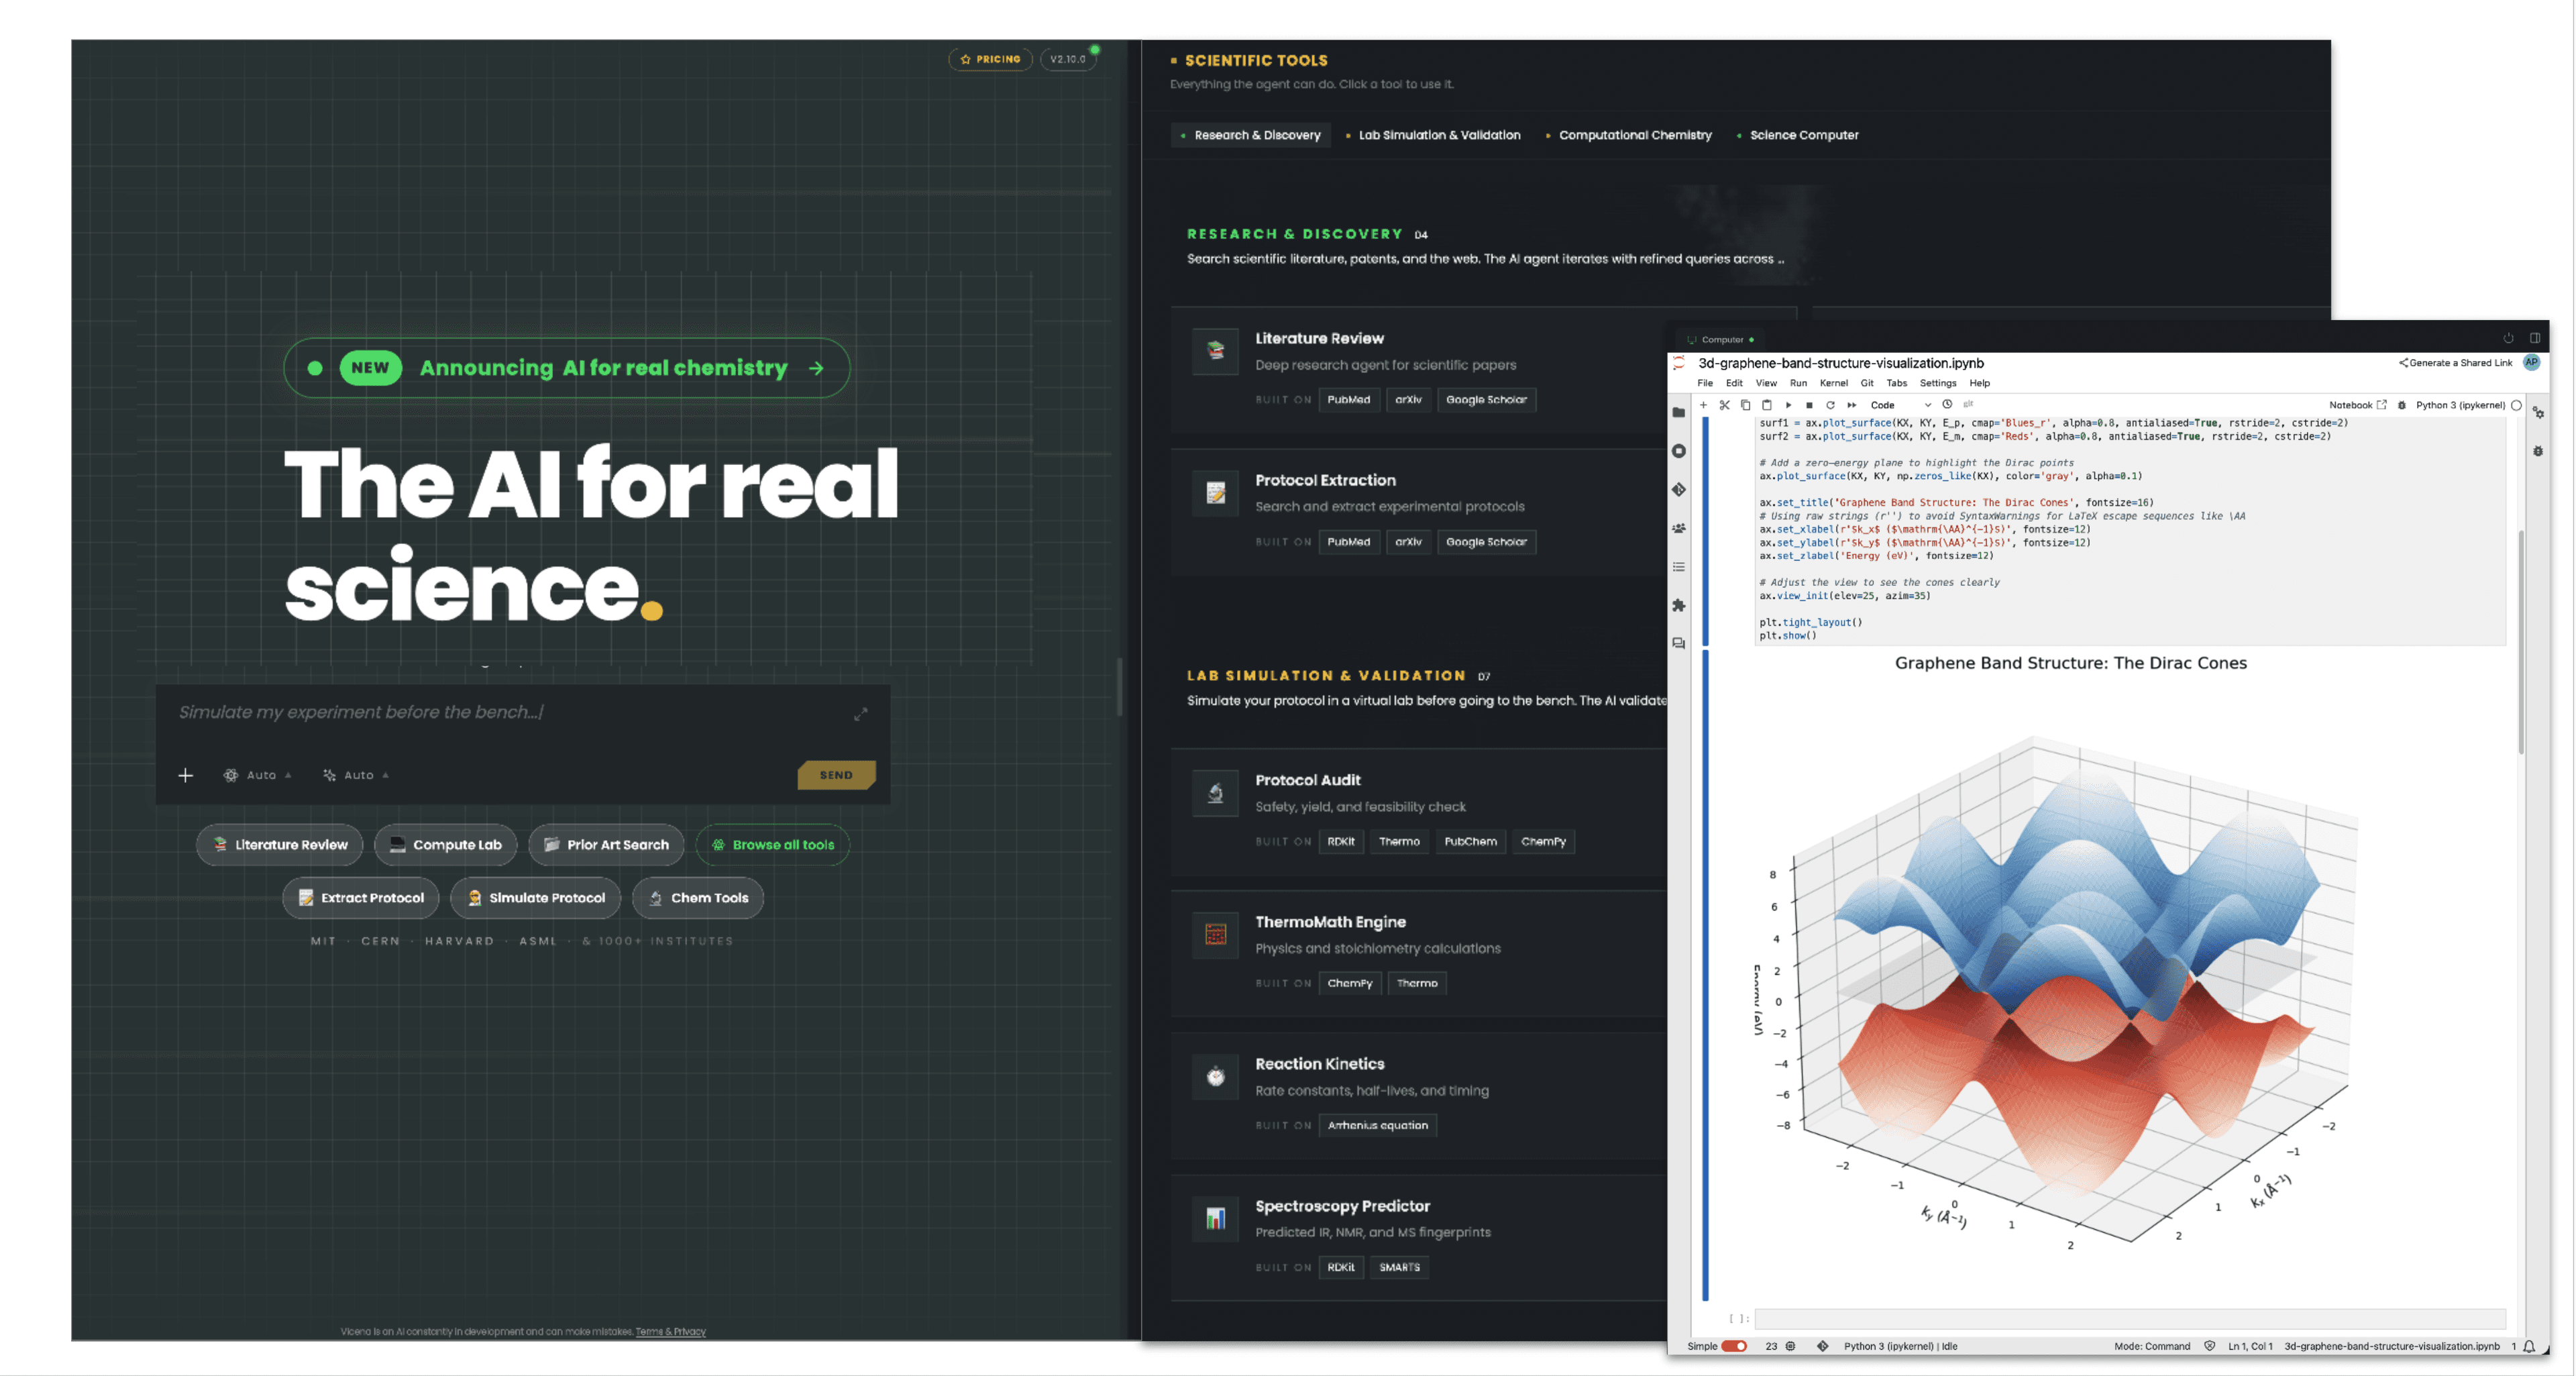Open the file browser folder icon
The height and width of the screenshot is (1376, 2576).
pyautogui.click(x=1679, y=413)
